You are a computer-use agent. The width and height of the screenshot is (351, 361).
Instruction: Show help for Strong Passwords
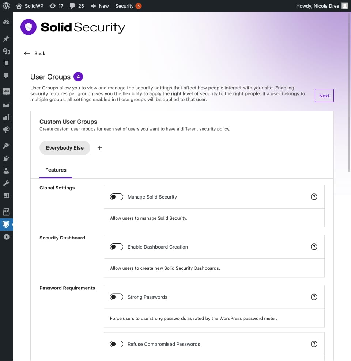tap(314, 297)
